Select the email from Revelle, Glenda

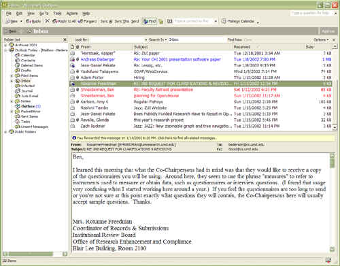pyautogui.click(x=201, y=120)
